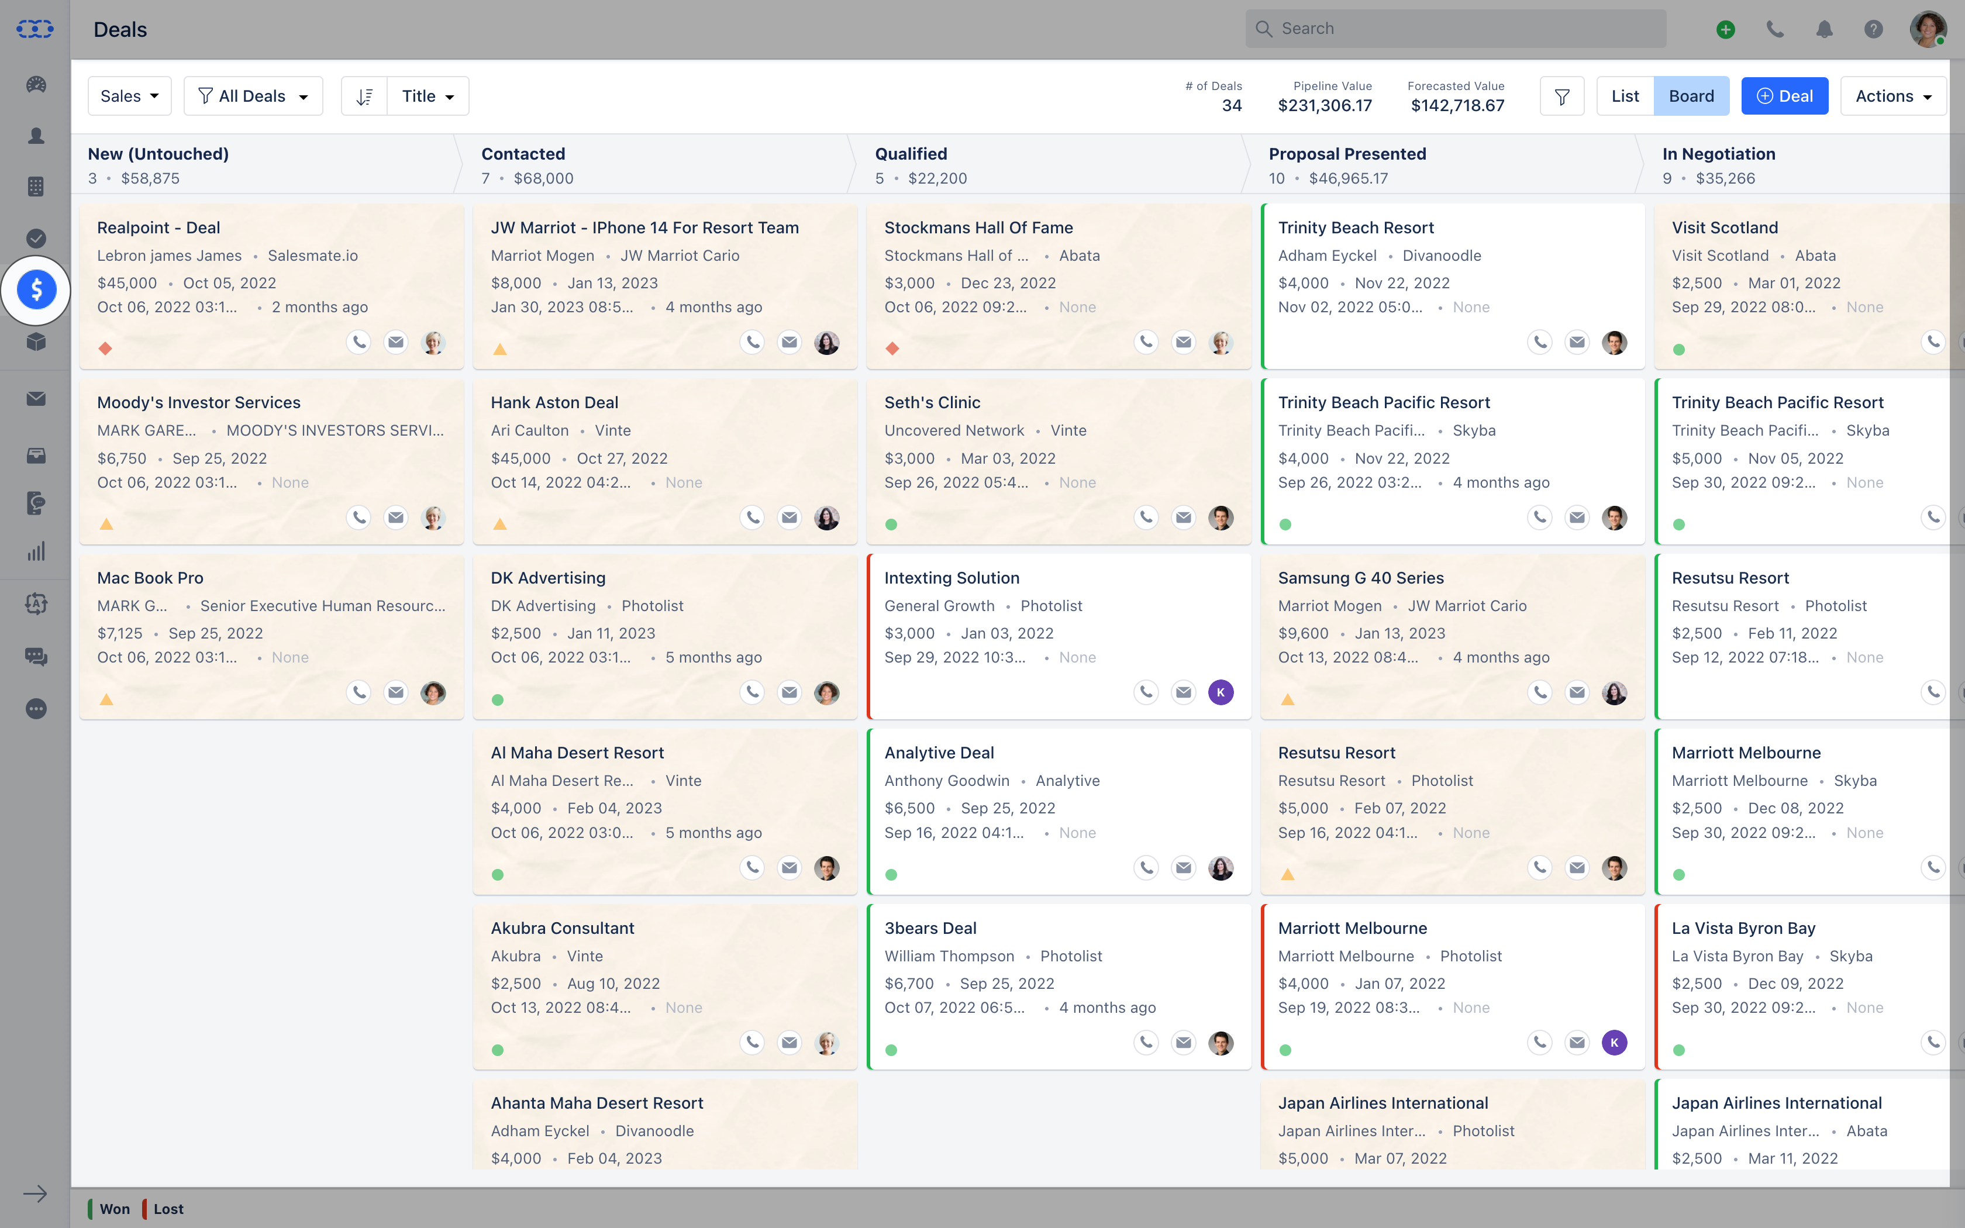This screenshot has height=1228, width=1965.
Task: Click the Won drop zone at bottom
Action: pyautogui.click(x=109, y=1209)
